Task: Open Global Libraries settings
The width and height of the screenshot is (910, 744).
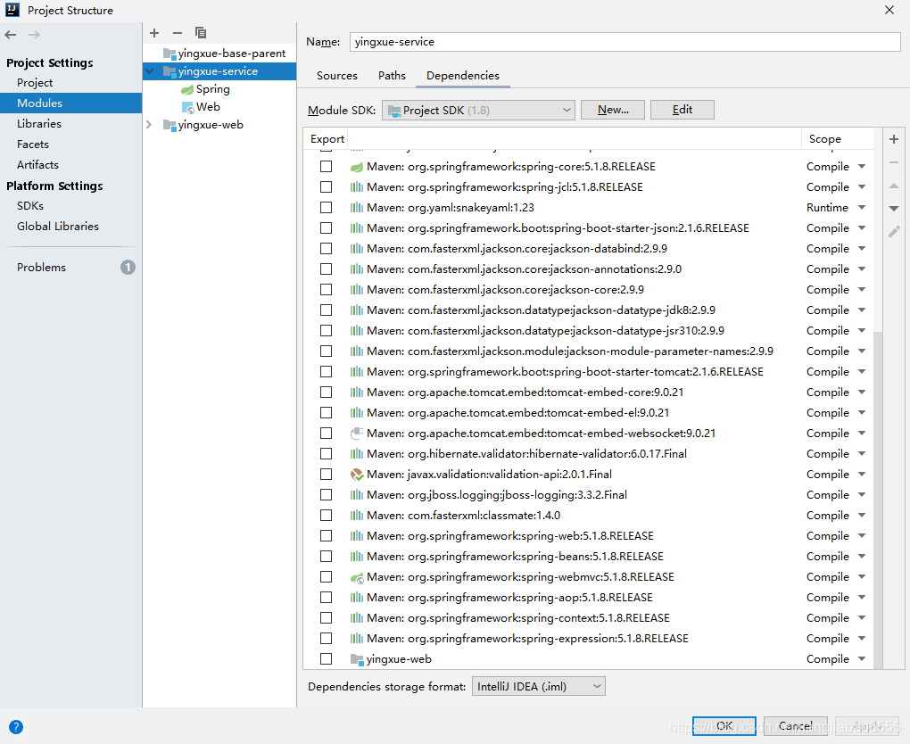Action: (58, 227)
